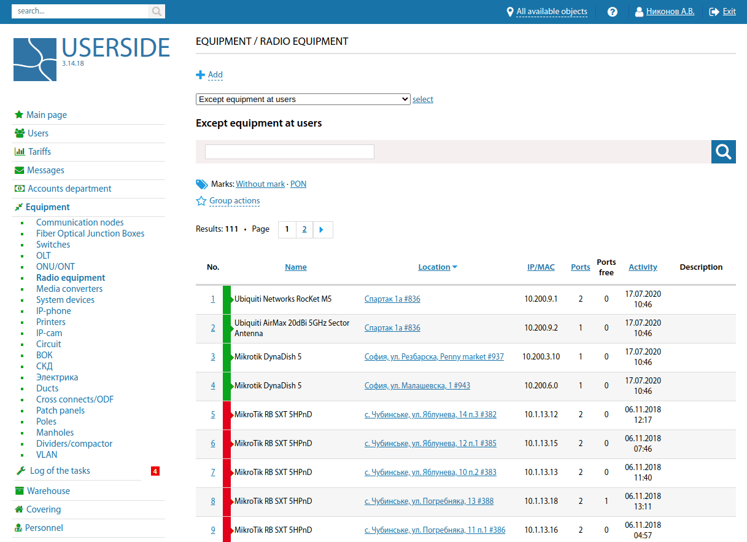Screen dimensions: 747x542
Task: Click the green status bar of row 1
Action: (x=226, y=299)
